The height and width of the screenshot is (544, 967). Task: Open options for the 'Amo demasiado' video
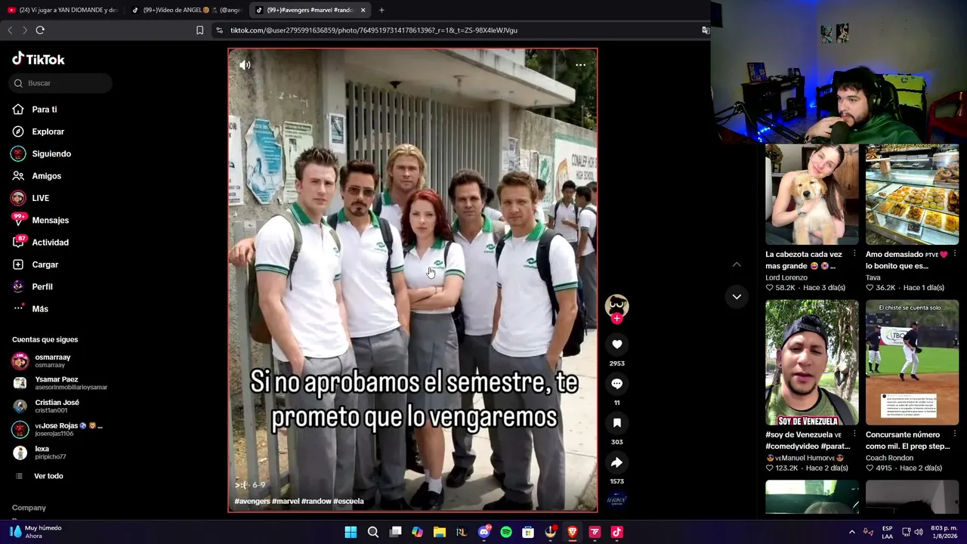click(955, 255)
